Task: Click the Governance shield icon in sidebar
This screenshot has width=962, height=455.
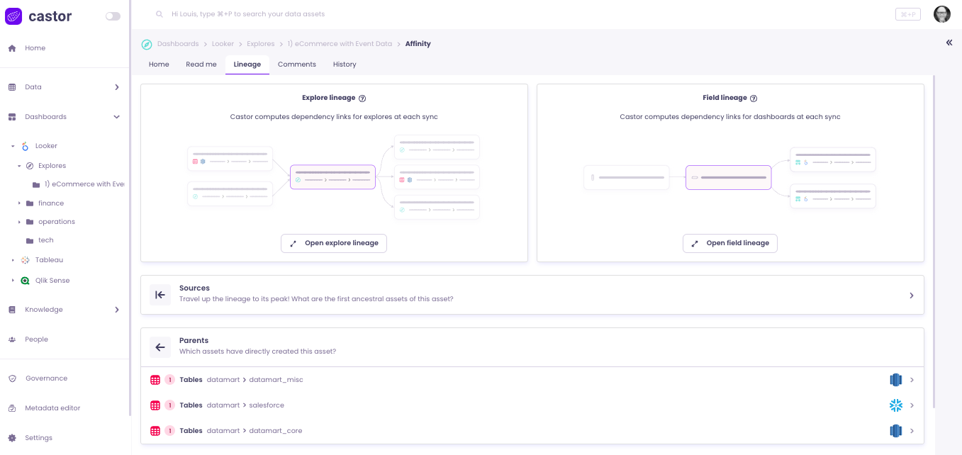Action: (12, 378)
